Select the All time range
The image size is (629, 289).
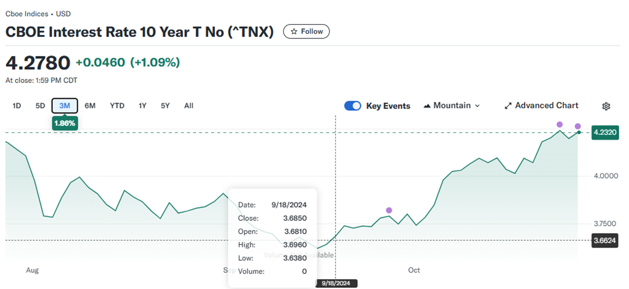click(189, 106)
